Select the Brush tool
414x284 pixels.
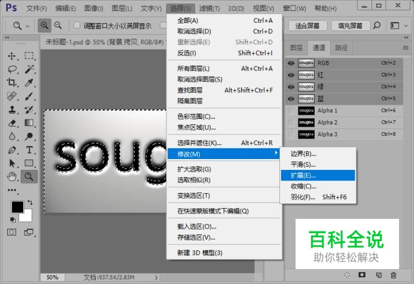[x=29, y=96]
